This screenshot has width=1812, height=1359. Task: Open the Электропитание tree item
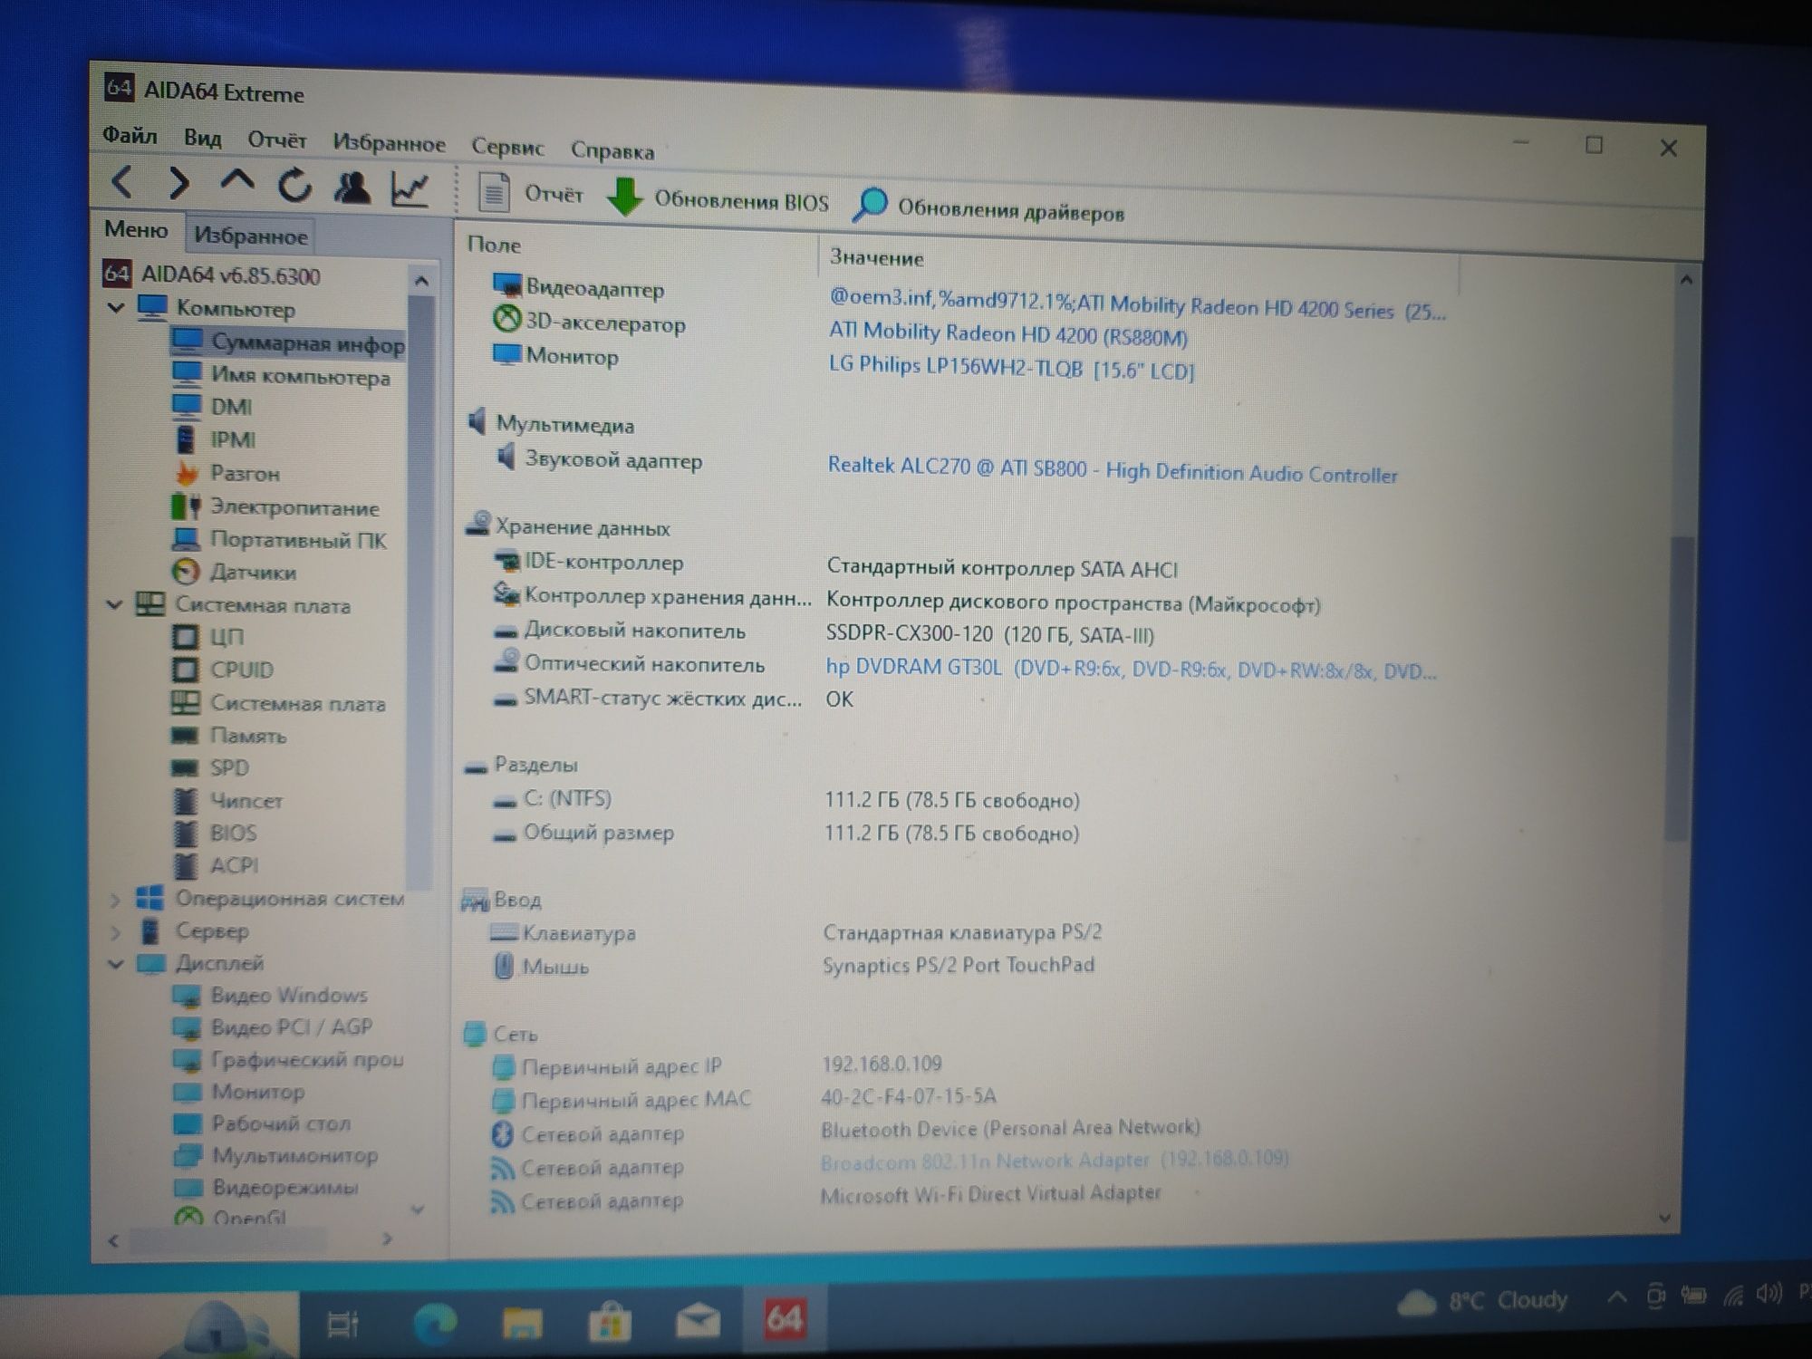[275, 506]
